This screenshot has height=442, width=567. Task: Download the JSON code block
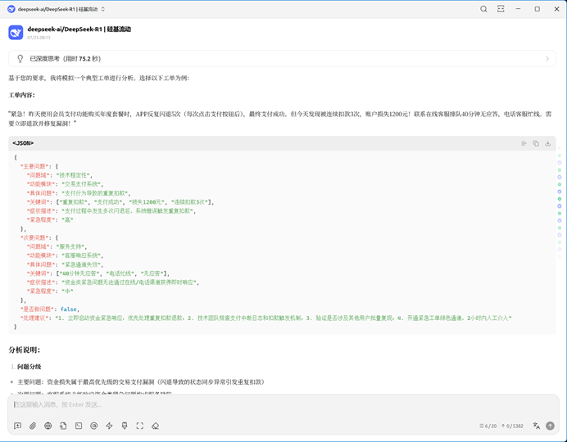[548, 143]
